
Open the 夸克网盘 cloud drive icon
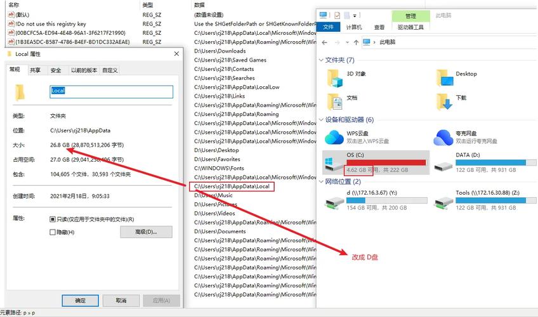pyautogui.click(x=443, y=137)
